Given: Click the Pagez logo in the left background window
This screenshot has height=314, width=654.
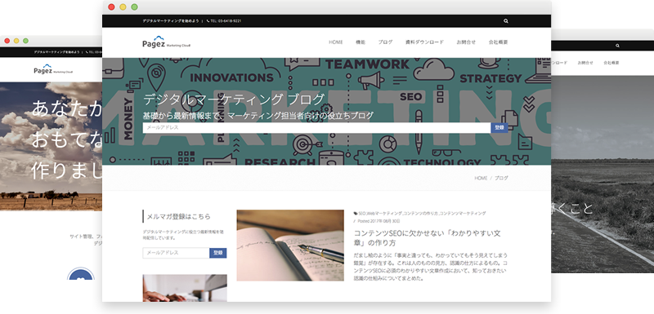Looking at the screenshot, I should pyautogui.click(x=53, y=69).
